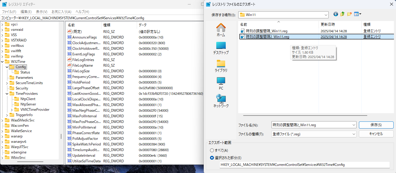
Task: Click the reg file icon of 時刻の調整間隔2_Win11.reg
Action: point(243,37)
